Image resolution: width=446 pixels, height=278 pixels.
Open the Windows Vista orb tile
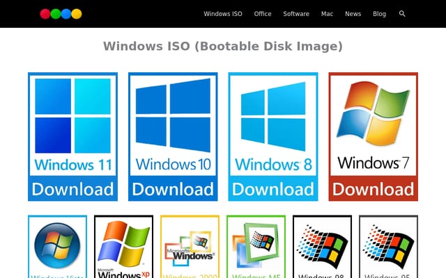57,247
